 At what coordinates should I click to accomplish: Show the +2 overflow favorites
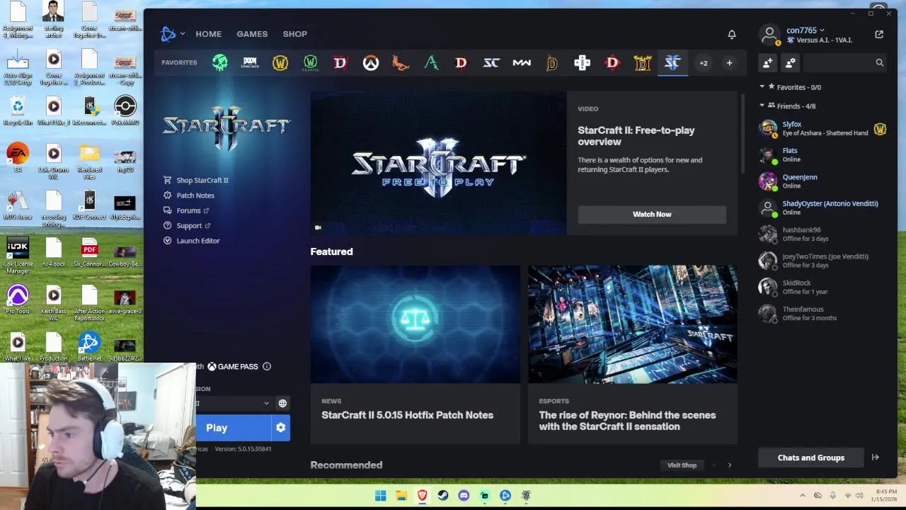coord(704,63)
